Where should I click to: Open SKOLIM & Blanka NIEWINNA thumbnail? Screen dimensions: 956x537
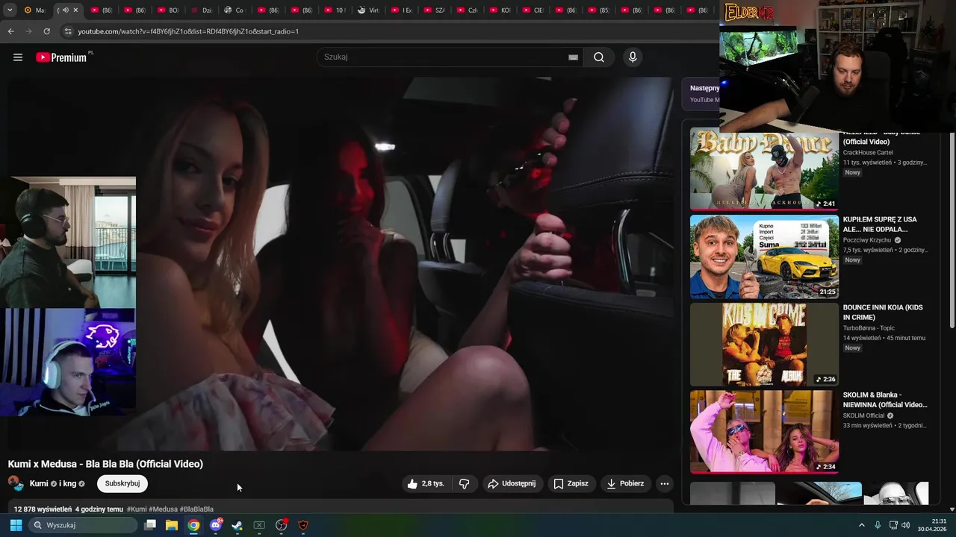pyautogui.click(x=764, y=432)
